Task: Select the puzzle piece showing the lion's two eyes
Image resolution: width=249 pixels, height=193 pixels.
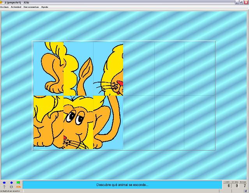Action: click(x=78, y=122)
